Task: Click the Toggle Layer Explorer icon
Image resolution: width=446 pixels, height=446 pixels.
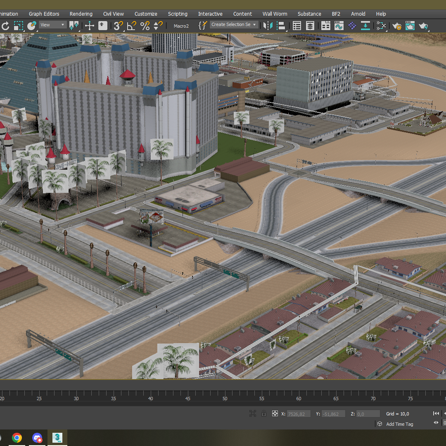Action: [310, 26]
